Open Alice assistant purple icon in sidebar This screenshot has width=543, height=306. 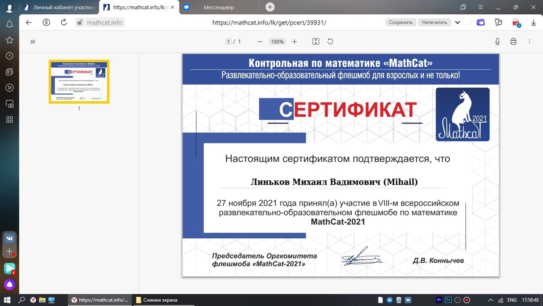[9, 284]
